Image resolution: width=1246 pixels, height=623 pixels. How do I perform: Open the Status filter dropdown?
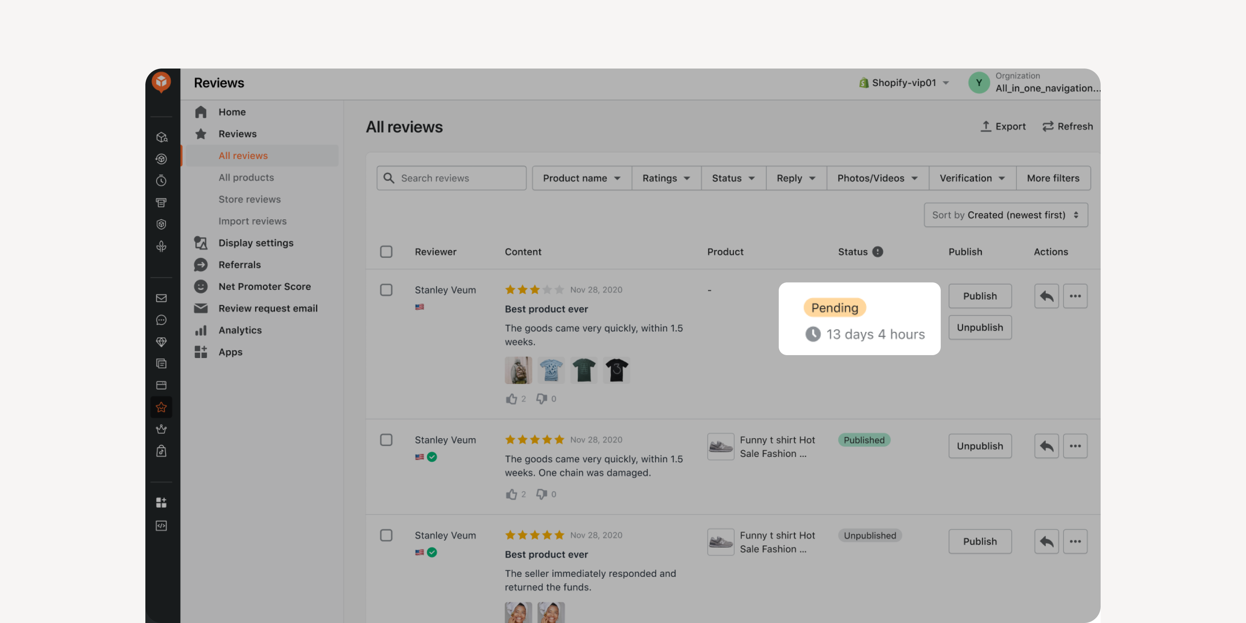[x=733, y=178]
